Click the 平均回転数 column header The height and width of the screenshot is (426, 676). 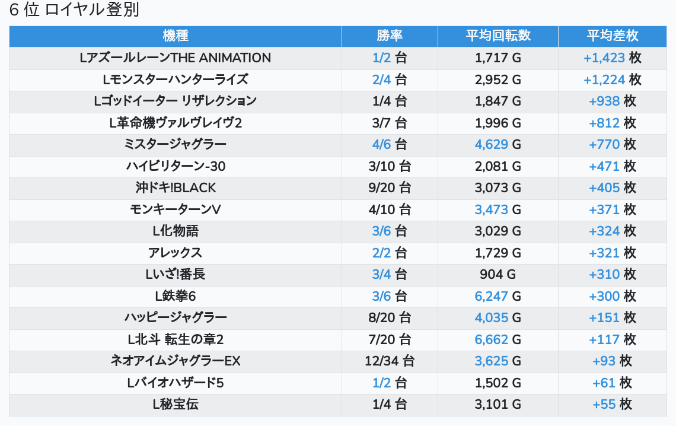pyautogui.click(x=498, y=36)
